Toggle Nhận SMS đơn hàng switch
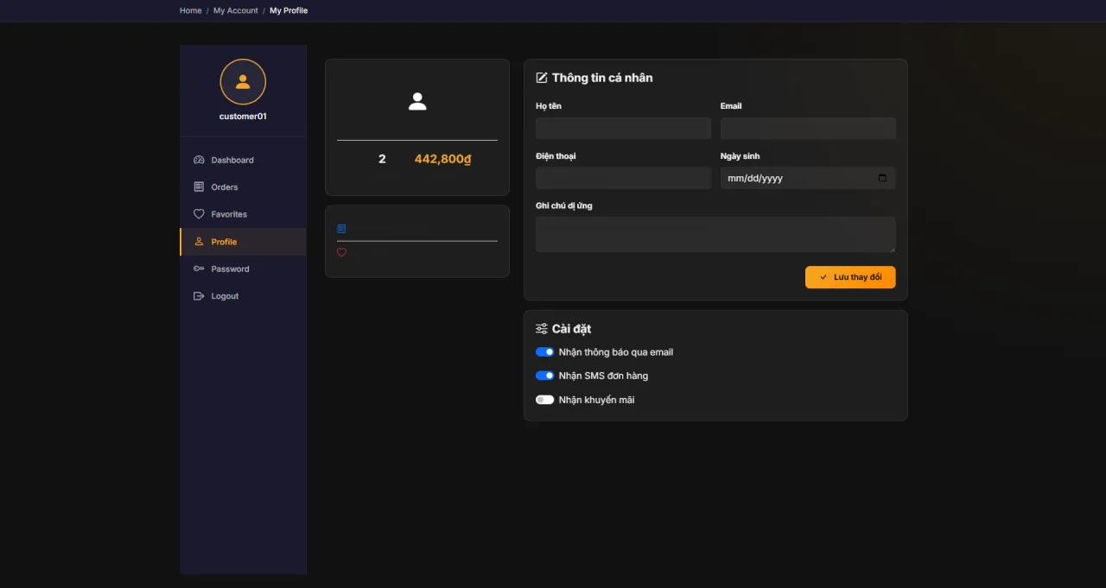 pos(544,376)
